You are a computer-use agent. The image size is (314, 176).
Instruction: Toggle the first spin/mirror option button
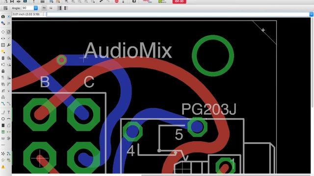pyautogui.click(x=44, y=8)
